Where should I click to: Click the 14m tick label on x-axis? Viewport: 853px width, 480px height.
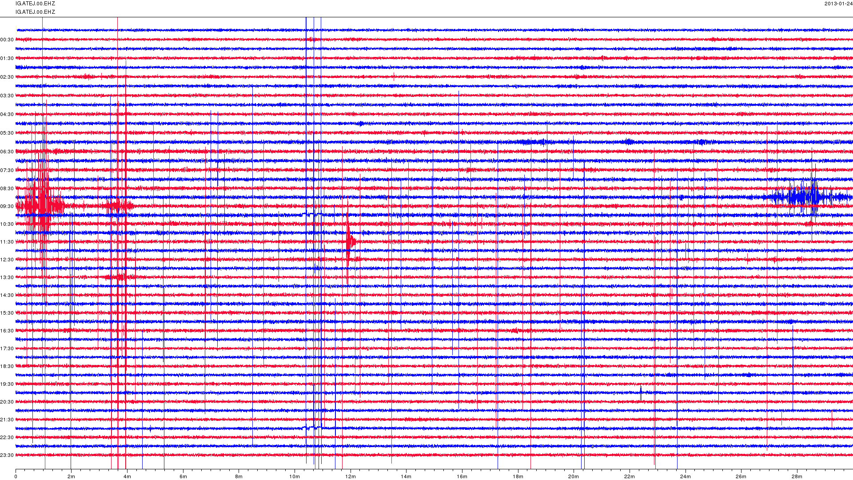[x=406, y=477]
